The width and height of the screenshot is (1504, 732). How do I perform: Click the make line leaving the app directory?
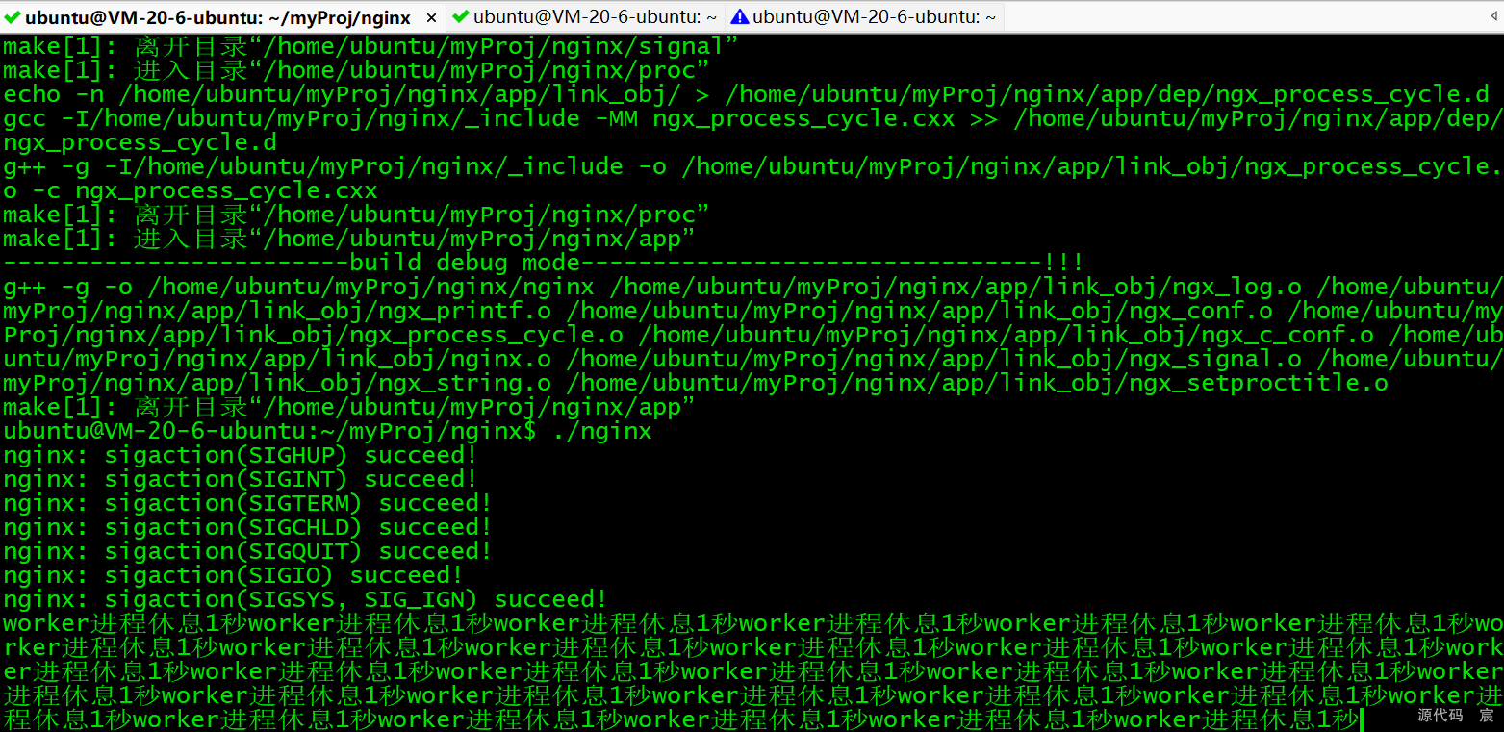click(x=348, y=407)
